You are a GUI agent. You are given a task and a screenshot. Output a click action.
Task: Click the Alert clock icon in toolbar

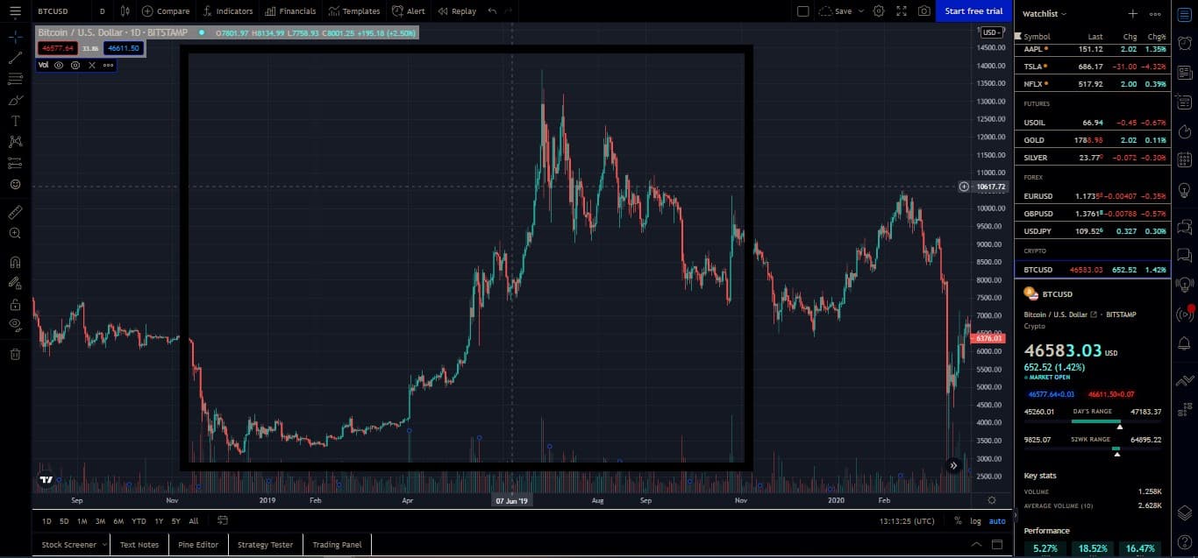coord(399,11)
